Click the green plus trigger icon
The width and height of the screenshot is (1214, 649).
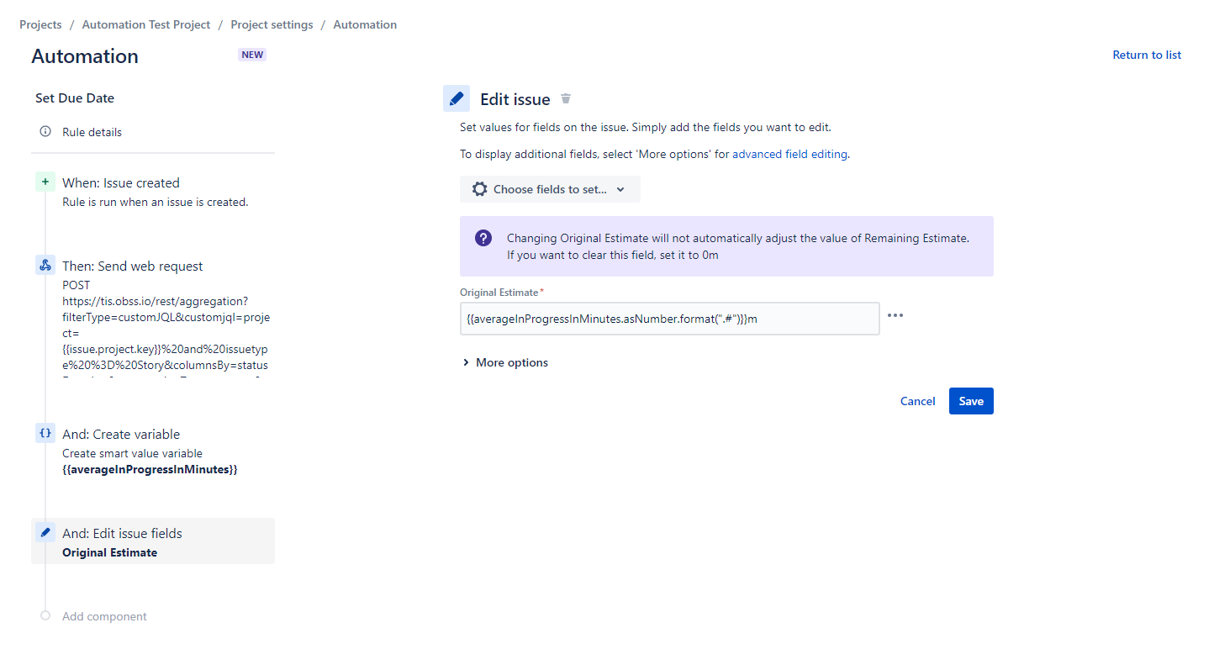coord(45,182)
